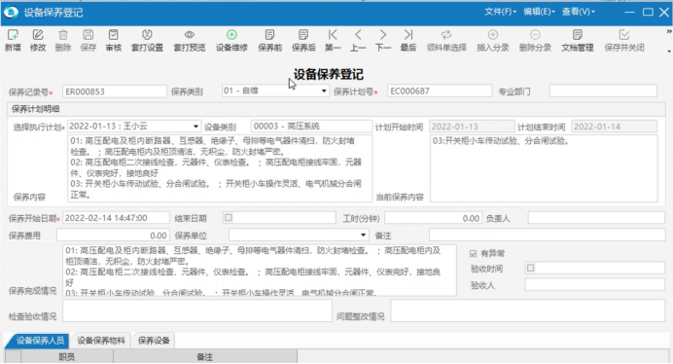673x364 pixels.
Task: Click the 备注 column header in grid
Action: click(x=205, y=356)
